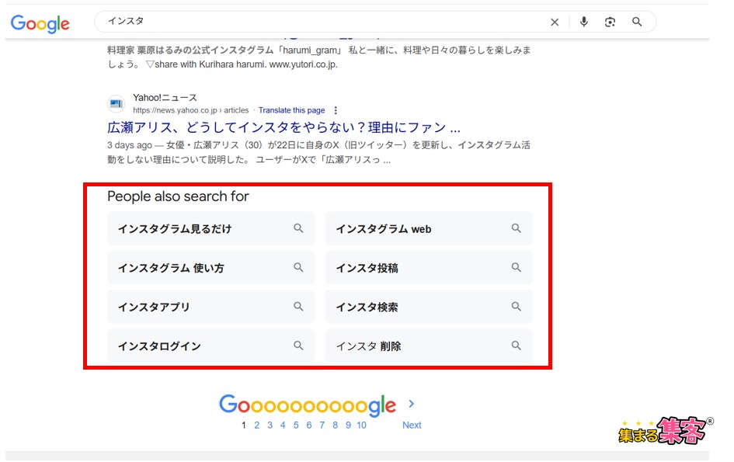Image resolution: width=734 pixels, height=462 pixels.
Task: Submit search with the magnifier icon in search bar
Action: coord(637,22)
